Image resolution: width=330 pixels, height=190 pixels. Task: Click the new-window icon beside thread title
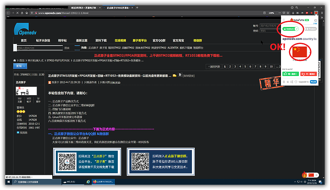point(180,75)
